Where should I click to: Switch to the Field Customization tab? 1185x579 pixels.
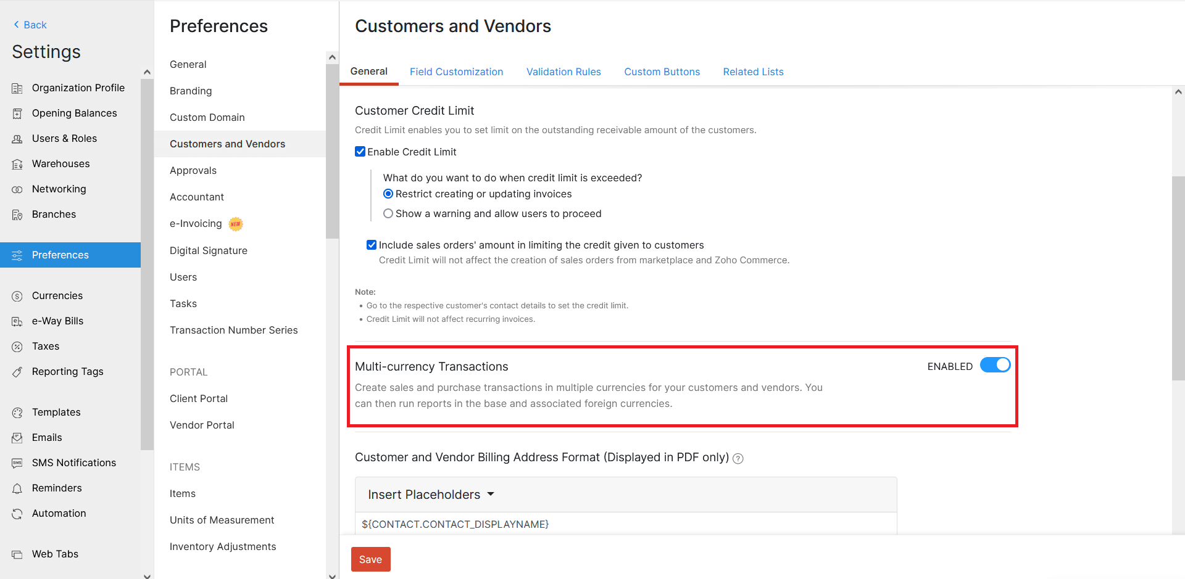tap(457, 72)
